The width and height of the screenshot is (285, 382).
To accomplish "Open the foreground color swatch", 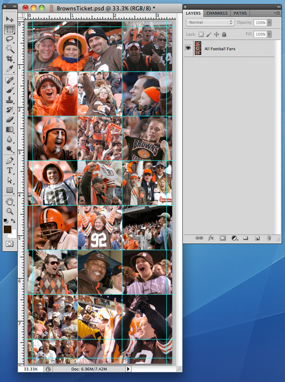I will [x=7, y=229].
